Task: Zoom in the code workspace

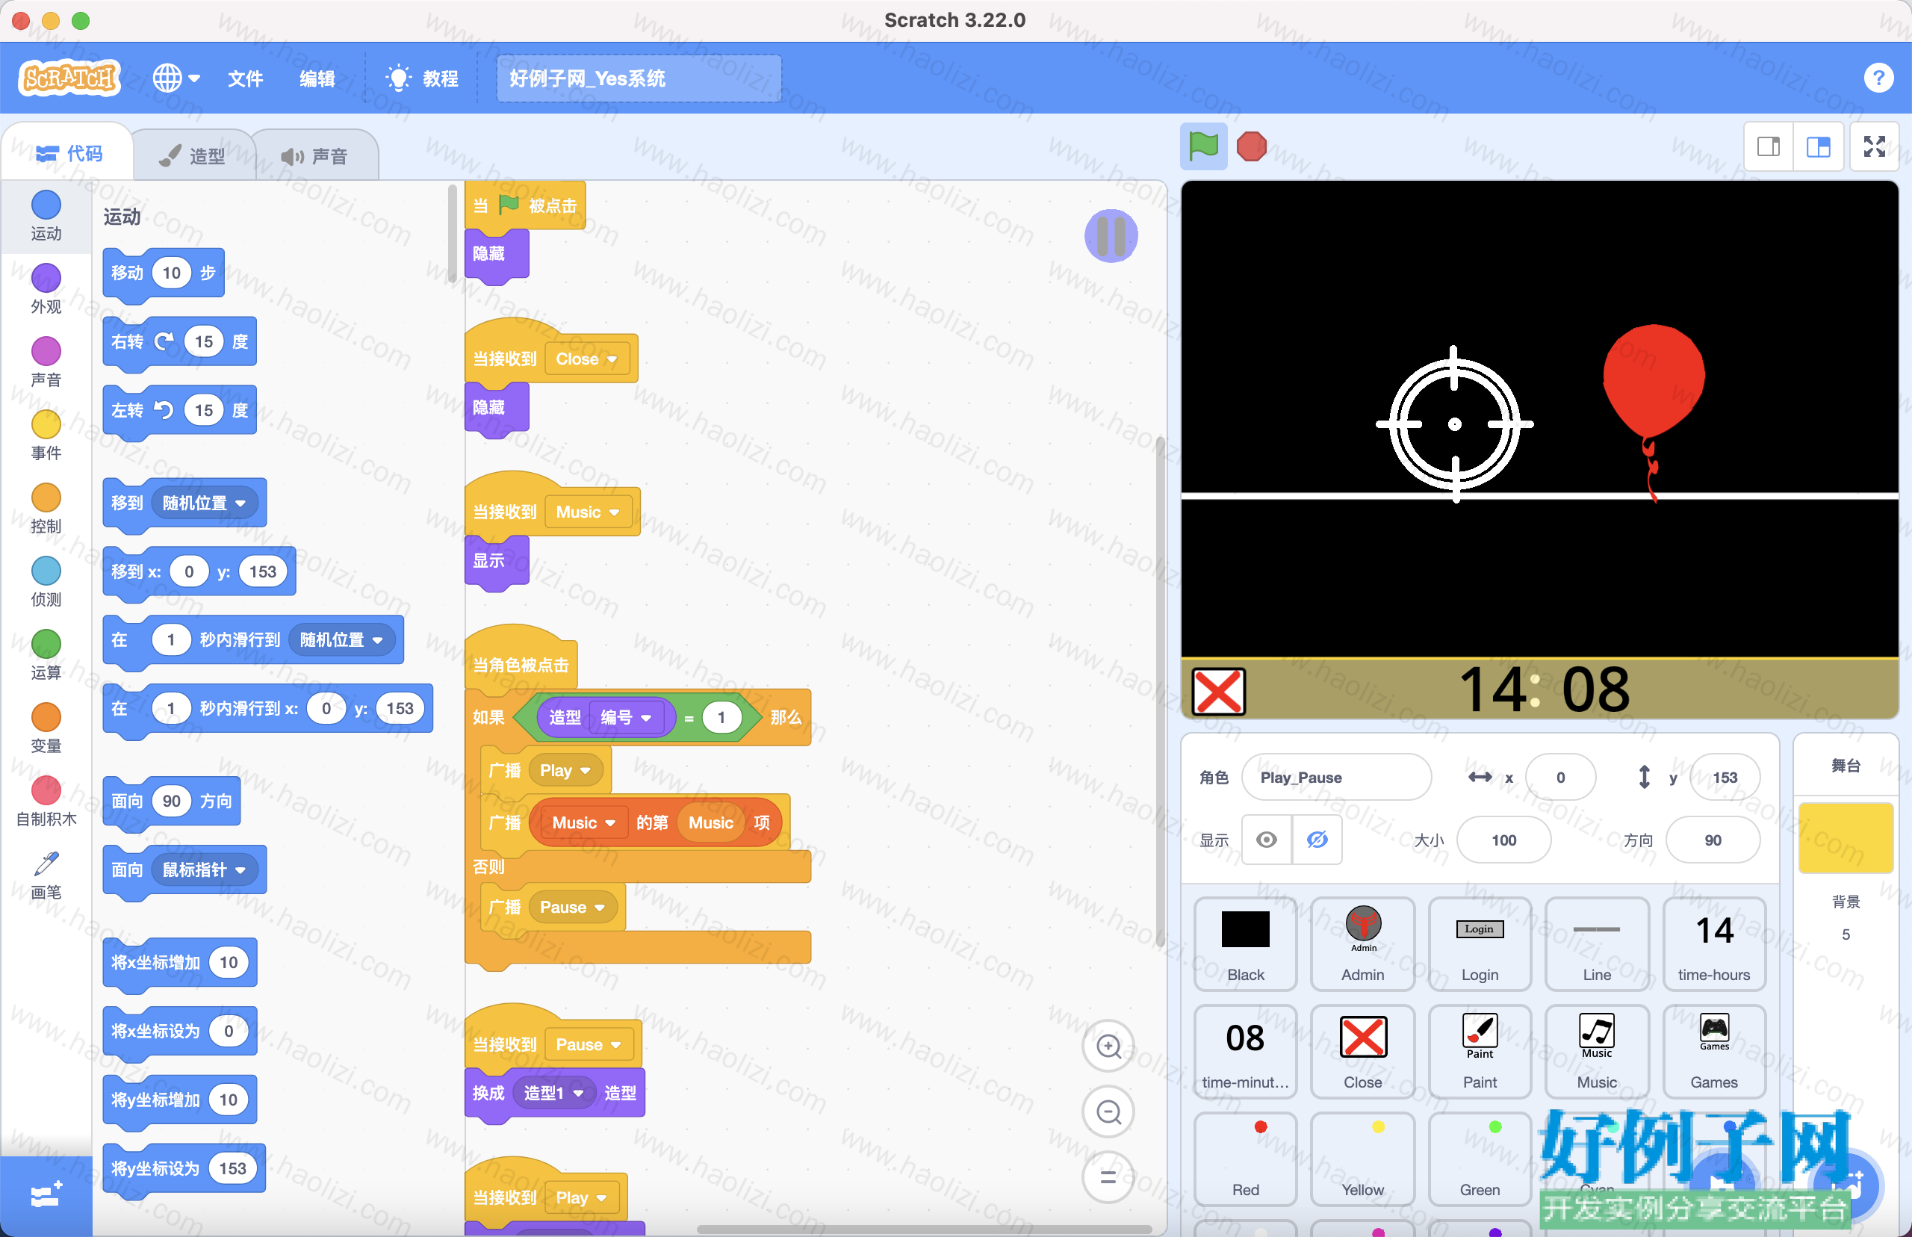Action: 1108,1046
